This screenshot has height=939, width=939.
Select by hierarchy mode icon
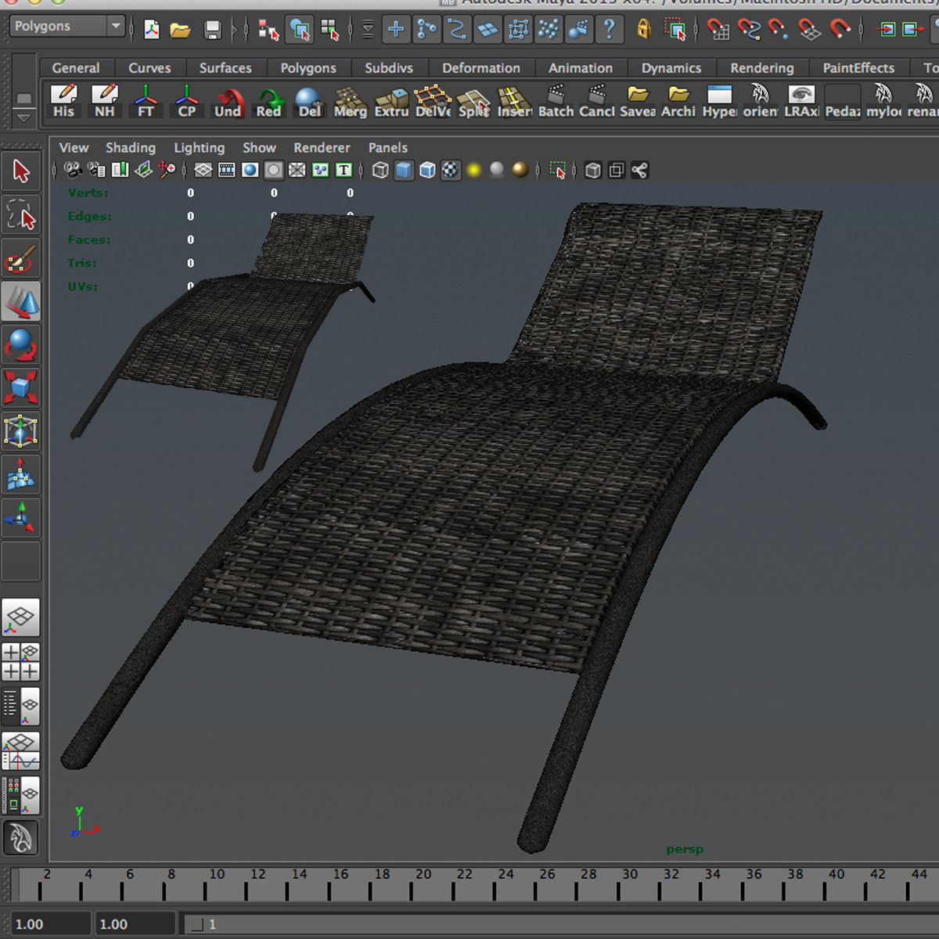click(x=268, y=30)
